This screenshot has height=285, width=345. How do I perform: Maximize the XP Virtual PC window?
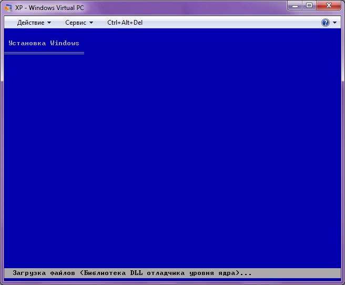(309, 5)
